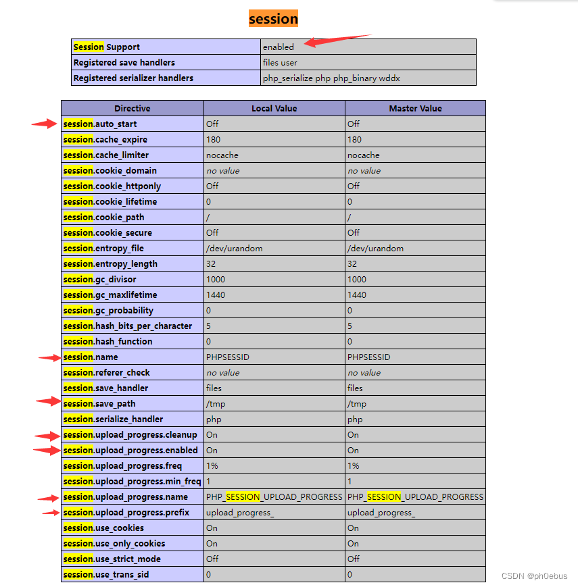578x587 pixels.
Task: Click the 'Directive' column header
Action: point(133,108)
